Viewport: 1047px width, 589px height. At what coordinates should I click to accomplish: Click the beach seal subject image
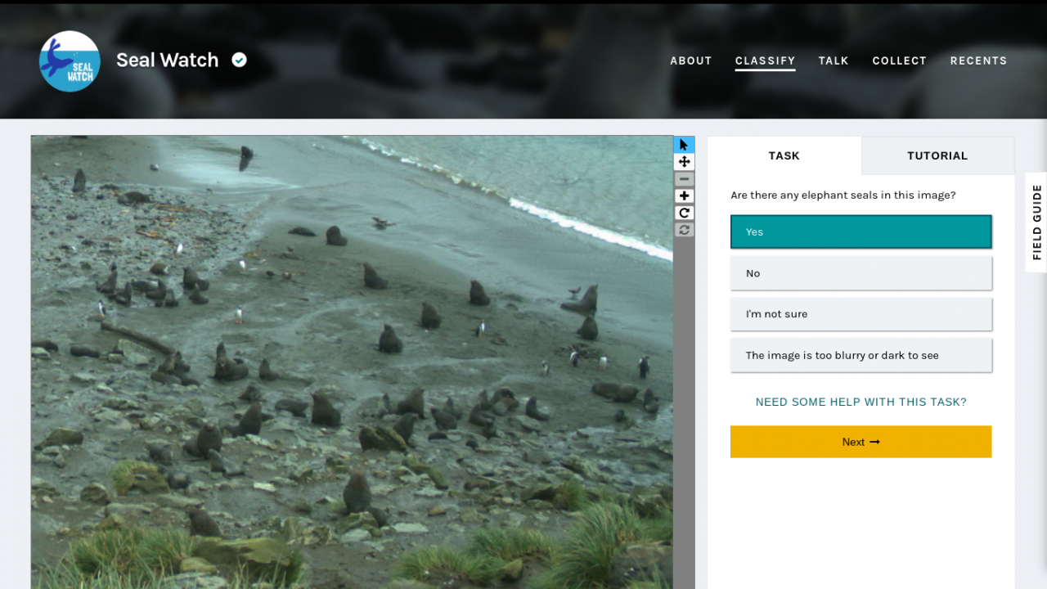click(352, 362)
